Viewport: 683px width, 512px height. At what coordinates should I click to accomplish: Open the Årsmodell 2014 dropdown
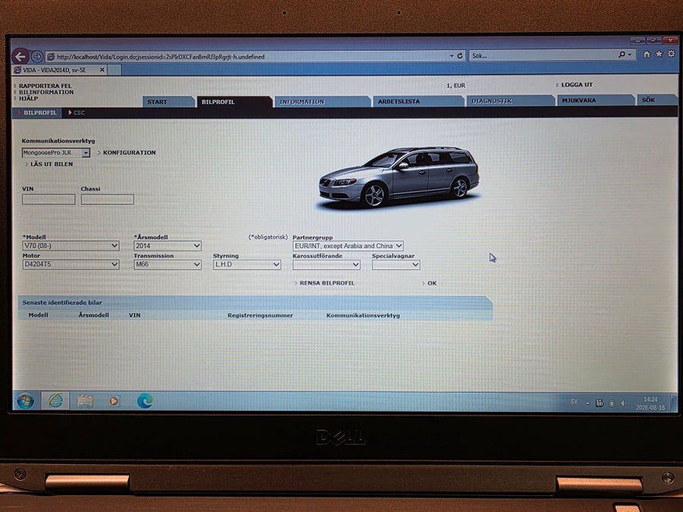click(167, 246)
